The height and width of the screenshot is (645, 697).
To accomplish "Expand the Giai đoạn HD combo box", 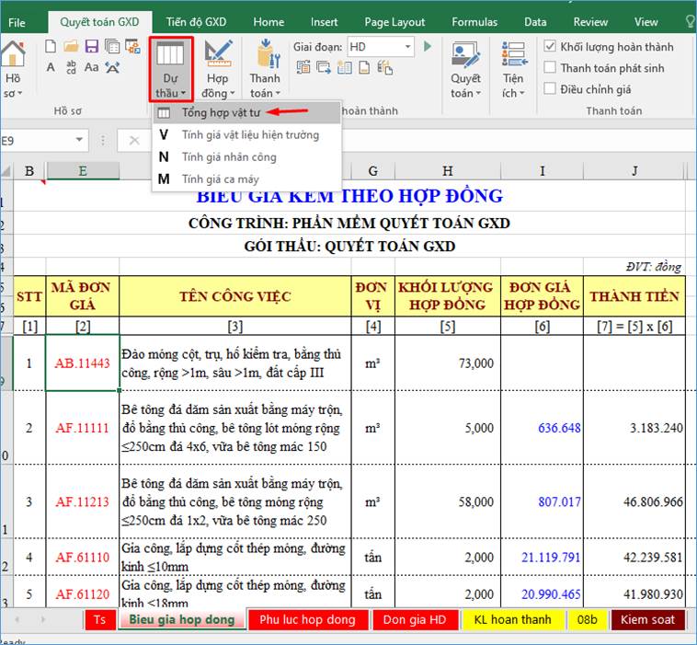I will coord(407,47).
